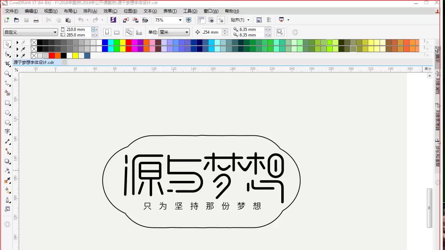Select the Rectangle tool
Screen dimensions: 445x250
click(x=7, y=103)
